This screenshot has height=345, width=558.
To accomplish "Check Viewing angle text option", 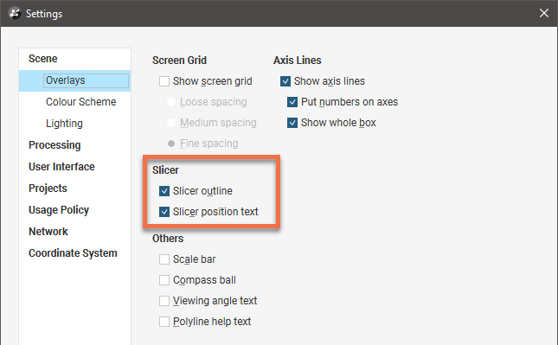I will coord(164,301).
